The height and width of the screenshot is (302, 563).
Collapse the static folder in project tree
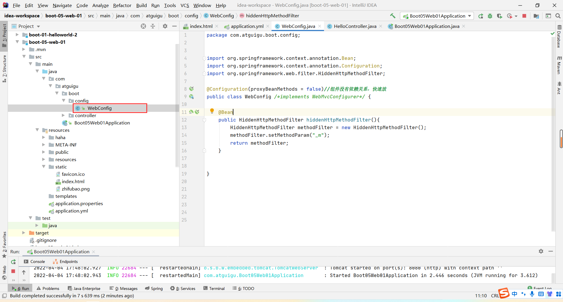[44, 167]
